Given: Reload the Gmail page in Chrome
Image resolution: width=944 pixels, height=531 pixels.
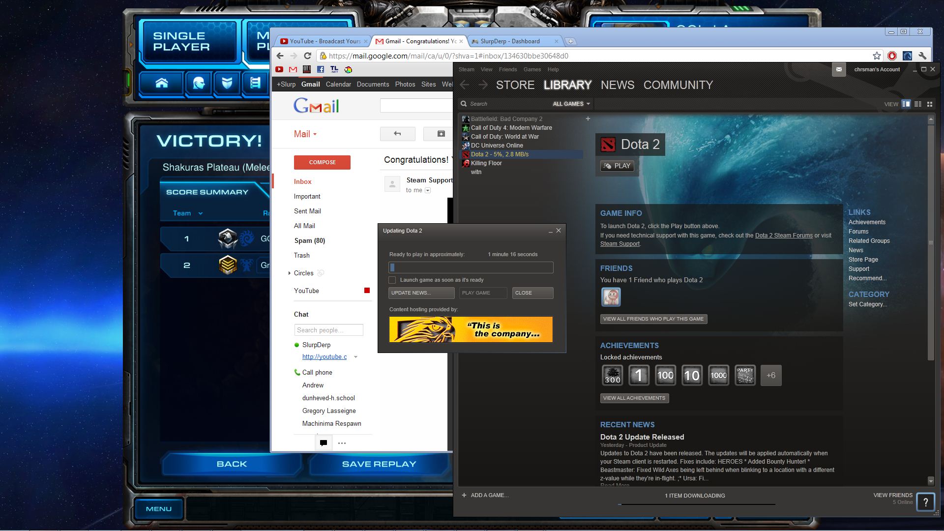Looking at the screenshot, I should click(308, 56).
